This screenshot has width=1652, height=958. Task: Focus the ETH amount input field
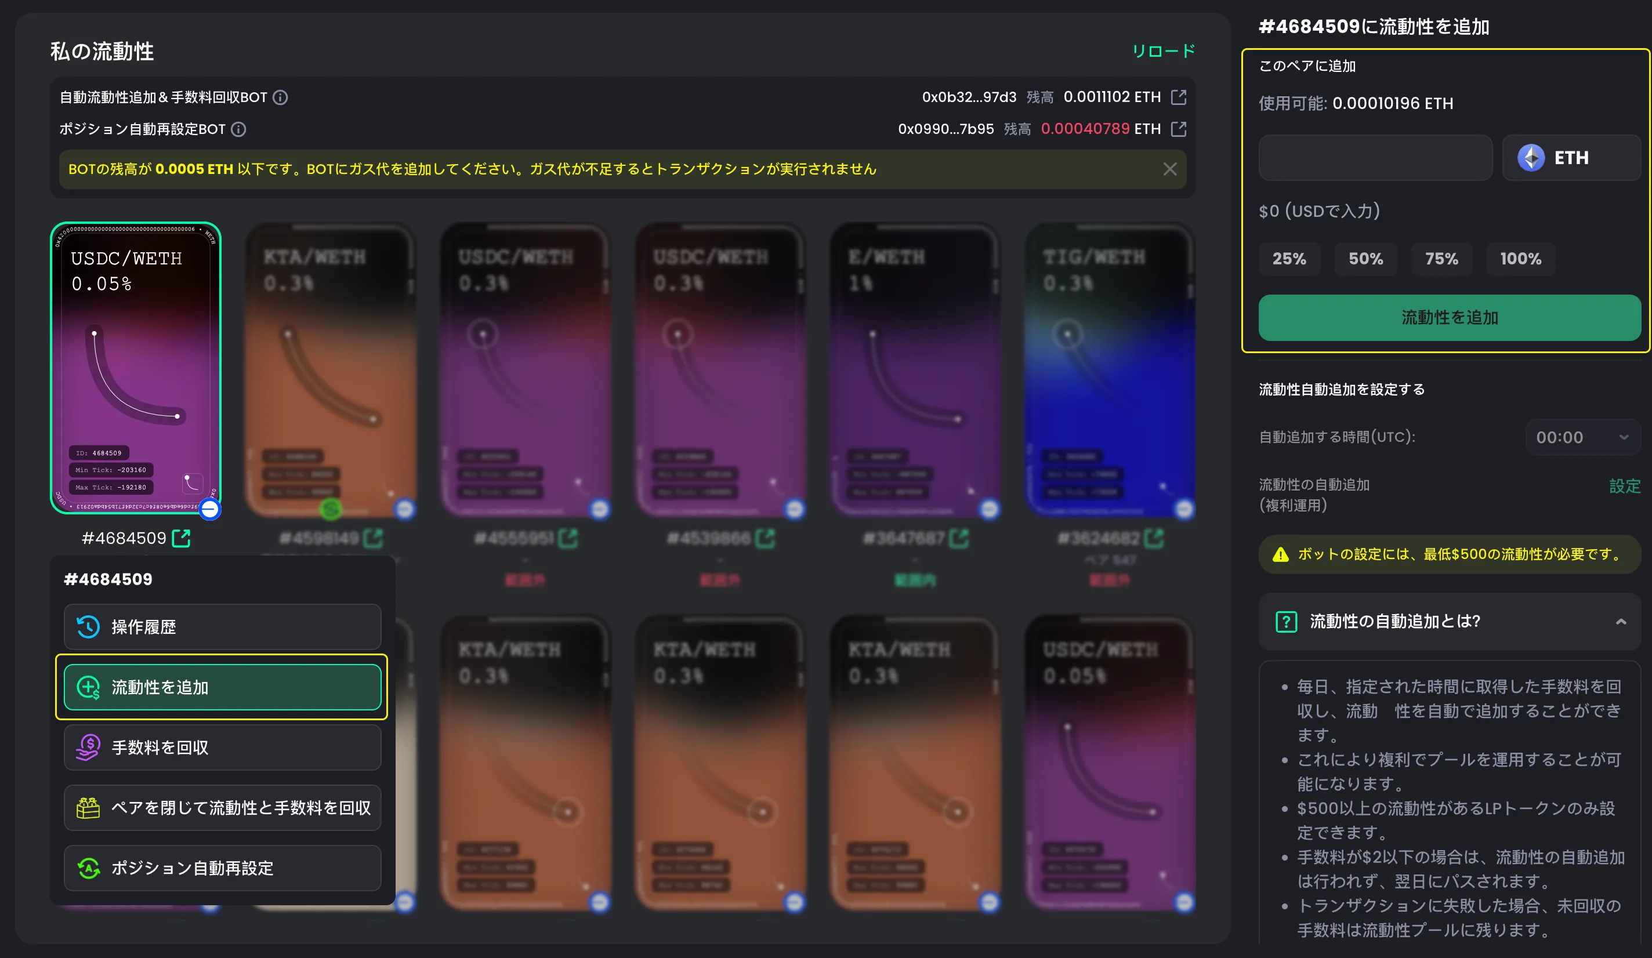pos(1375,158)
